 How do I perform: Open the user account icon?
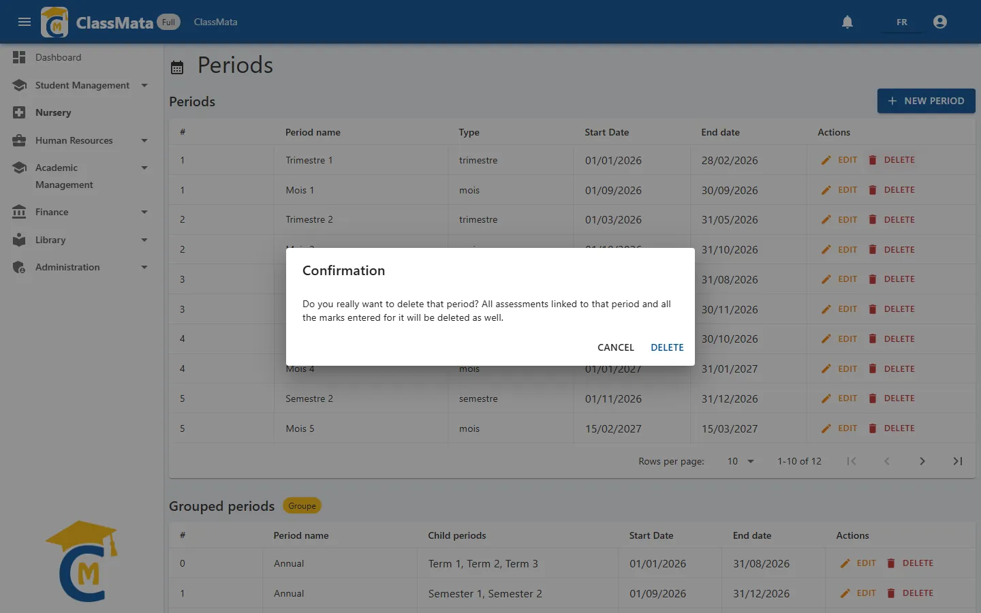(940, 22)
